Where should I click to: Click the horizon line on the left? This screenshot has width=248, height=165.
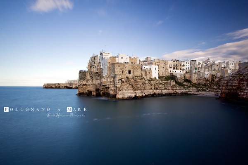[21, 86]
